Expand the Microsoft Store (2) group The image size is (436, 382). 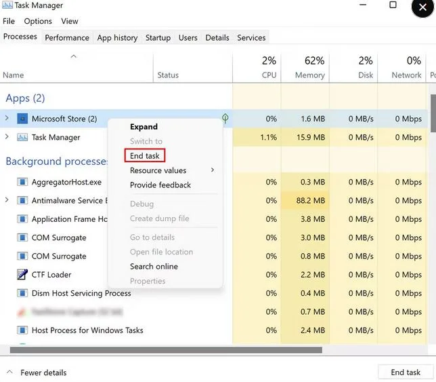[7, 119]
